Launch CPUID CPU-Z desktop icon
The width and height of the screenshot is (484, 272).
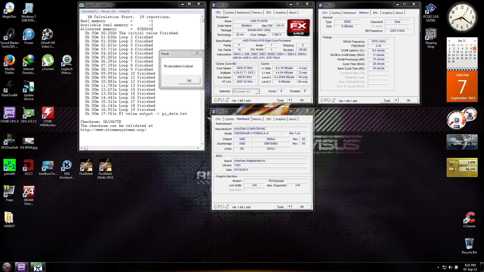(x=9, y=115)
